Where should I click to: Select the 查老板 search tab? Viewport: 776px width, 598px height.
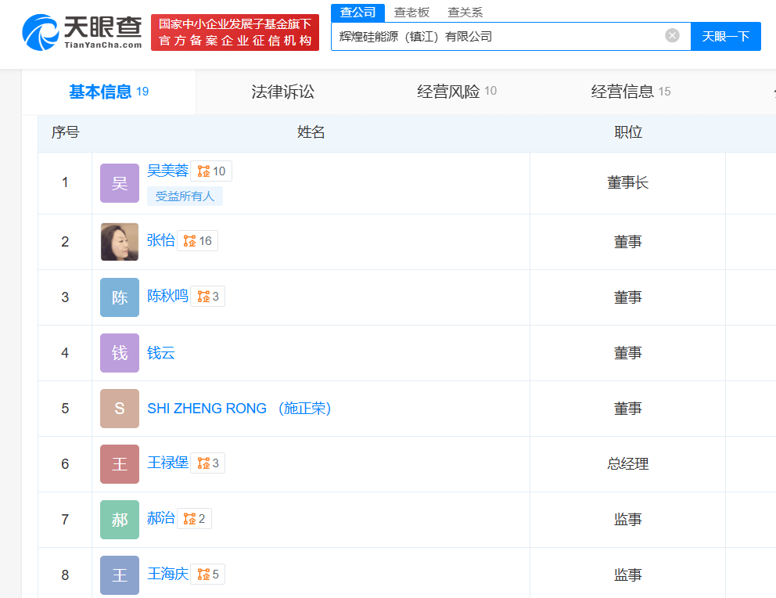click(411, 13)
